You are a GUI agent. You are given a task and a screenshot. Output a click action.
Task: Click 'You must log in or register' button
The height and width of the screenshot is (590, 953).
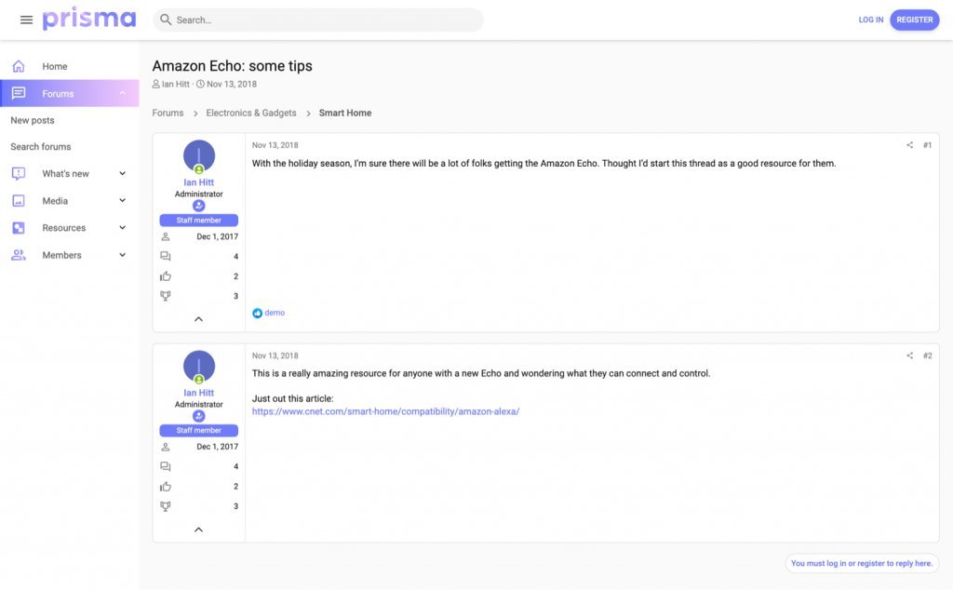(862, 563)
